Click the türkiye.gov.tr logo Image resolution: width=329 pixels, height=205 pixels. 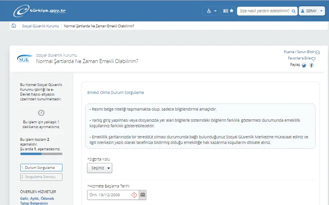tap(40, 11)
